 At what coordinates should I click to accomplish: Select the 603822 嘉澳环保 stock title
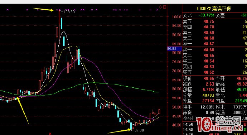[x=214, y=9]
